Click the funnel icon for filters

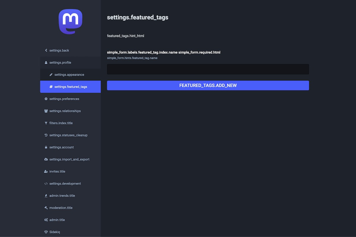(x=46, y=123)
